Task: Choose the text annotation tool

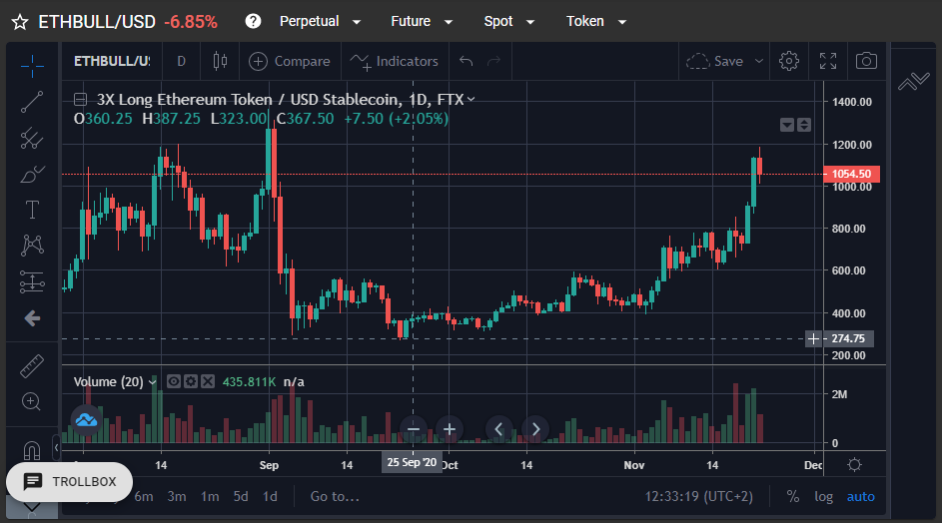Action: (32, 210)
